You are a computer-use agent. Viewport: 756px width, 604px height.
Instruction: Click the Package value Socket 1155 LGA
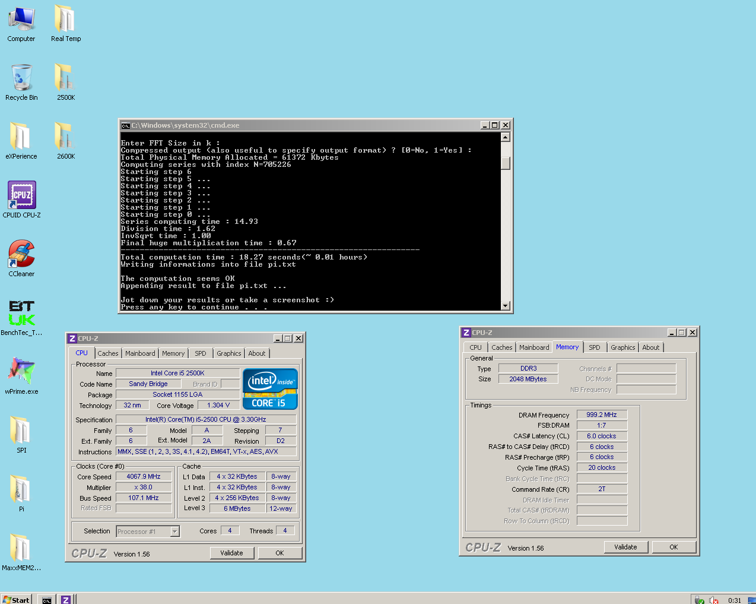177,394
